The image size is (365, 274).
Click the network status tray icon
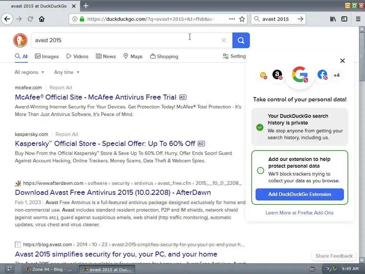335,269
